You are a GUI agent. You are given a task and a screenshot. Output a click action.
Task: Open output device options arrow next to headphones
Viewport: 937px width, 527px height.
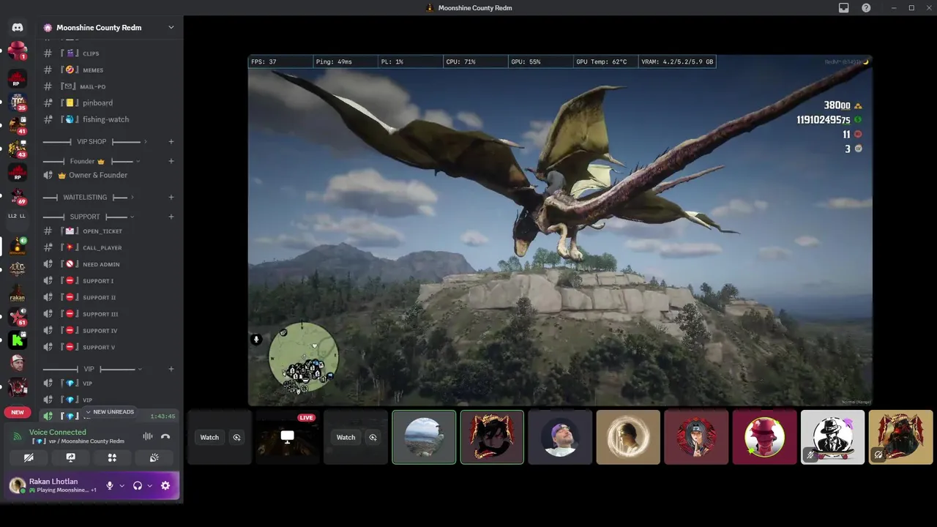click(x=149, y=485)
